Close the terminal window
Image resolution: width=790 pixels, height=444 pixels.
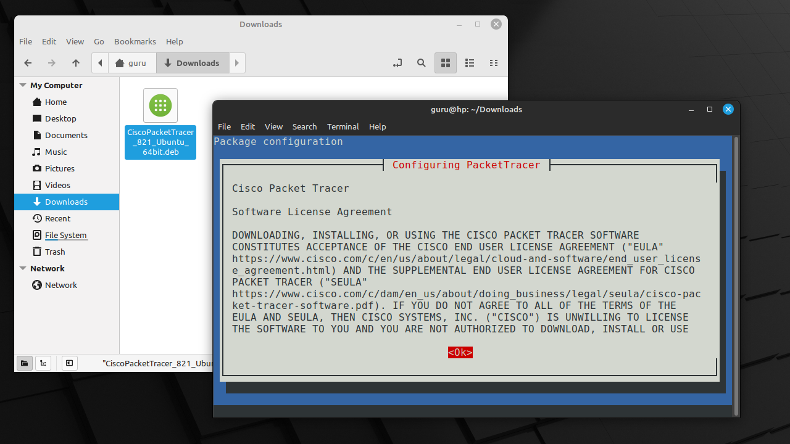728,109
